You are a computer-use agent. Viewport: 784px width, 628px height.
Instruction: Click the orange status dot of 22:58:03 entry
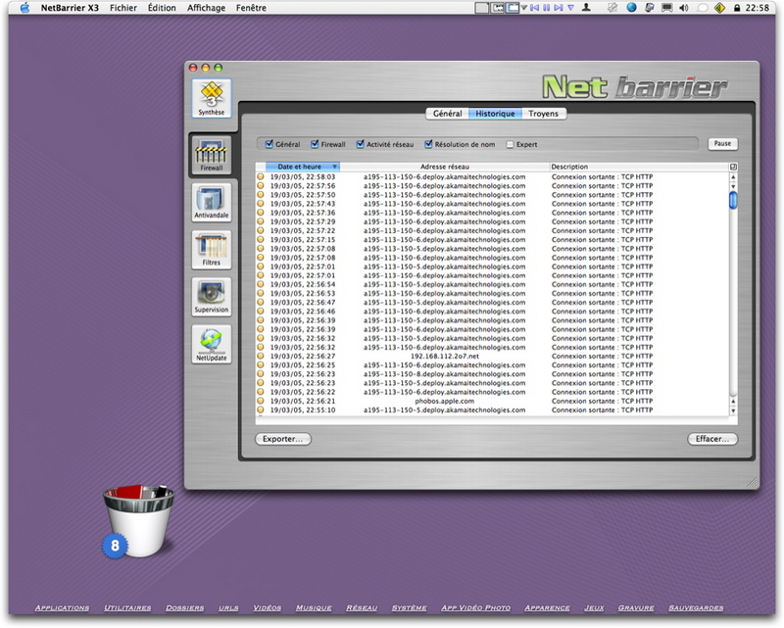[261, 176]
